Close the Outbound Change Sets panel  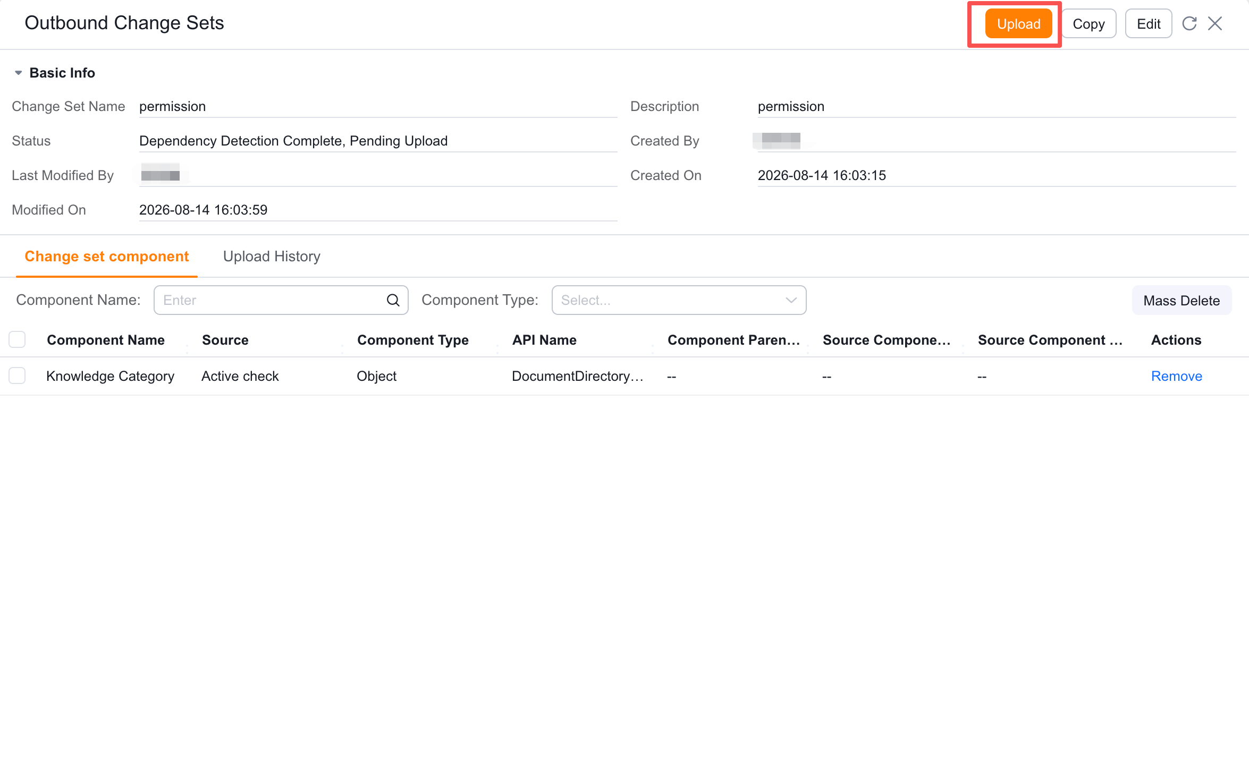1215,23
